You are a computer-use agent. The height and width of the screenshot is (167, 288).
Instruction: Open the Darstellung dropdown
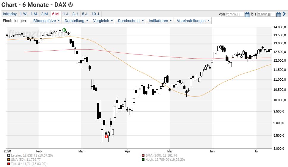(x=76, y=21)
